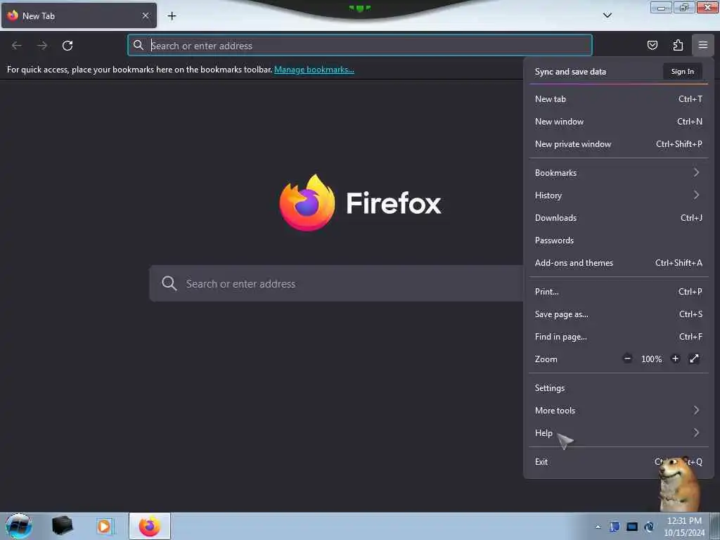Expand the History submenu
The image size is (720, 540).
[x=619, y=195]
